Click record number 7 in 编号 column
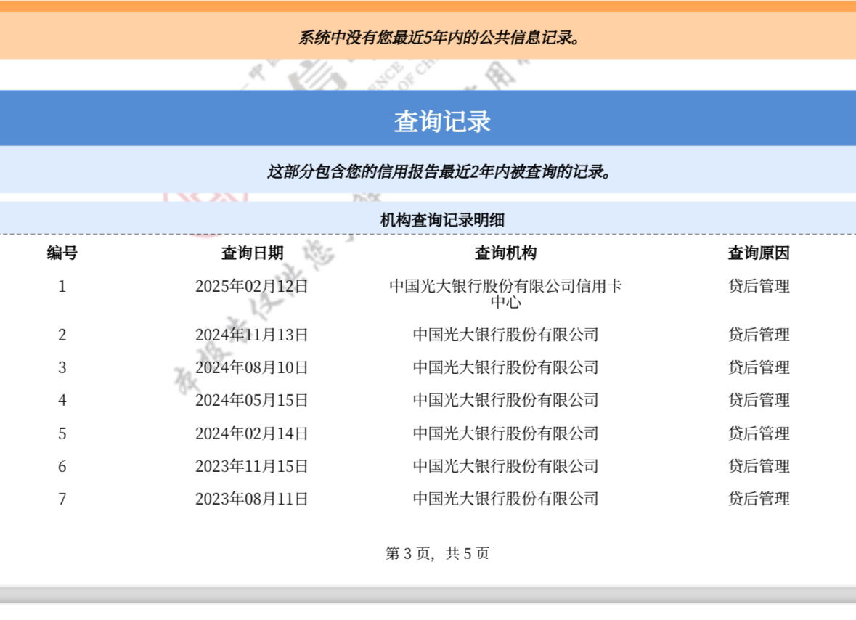 pos(62,499)
